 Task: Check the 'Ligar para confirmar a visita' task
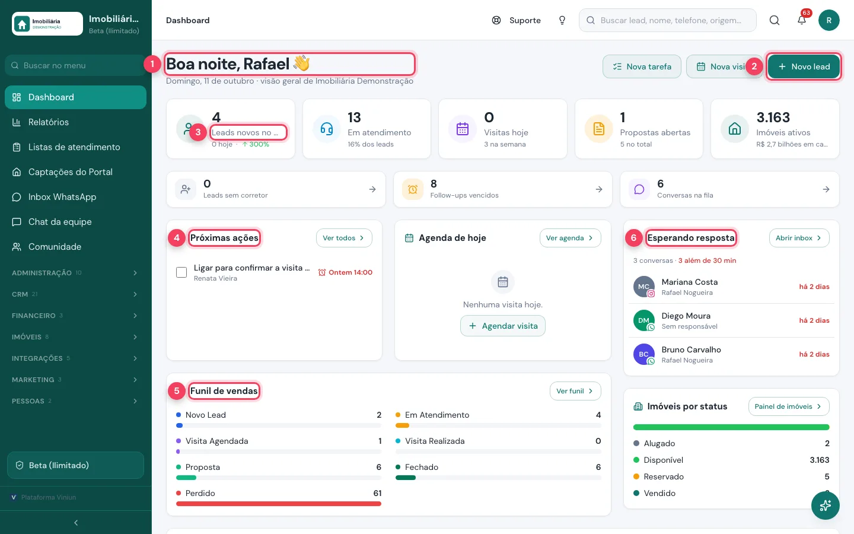pos(181,272)
